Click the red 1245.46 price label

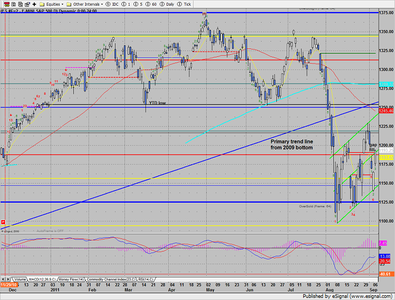pos(386,111)
